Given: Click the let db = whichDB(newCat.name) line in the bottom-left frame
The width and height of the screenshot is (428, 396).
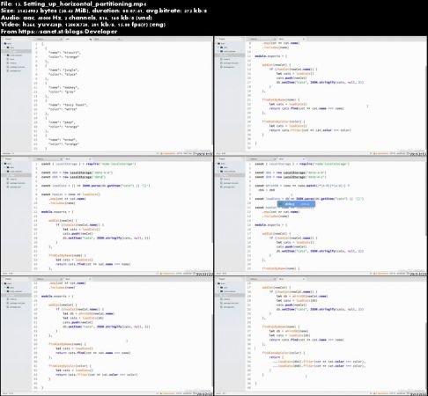Looking at the screenshot, I should tap(88, 313).
